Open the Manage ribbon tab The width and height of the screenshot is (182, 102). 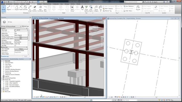[x=67, y=4]
